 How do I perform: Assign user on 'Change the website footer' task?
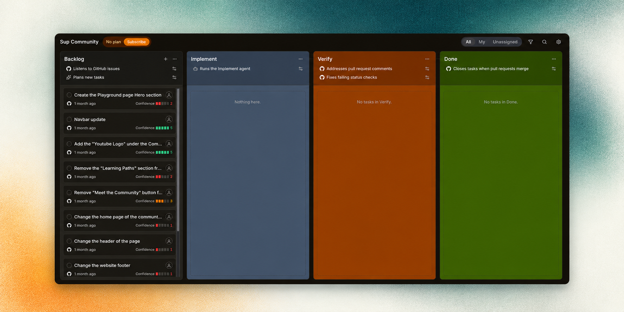pyautogui.click(x=169, y=266)
